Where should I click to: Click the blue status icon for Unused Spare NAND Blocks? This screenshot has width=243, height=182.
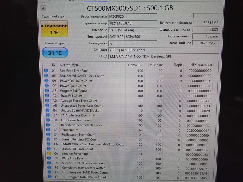click(47, 110)
